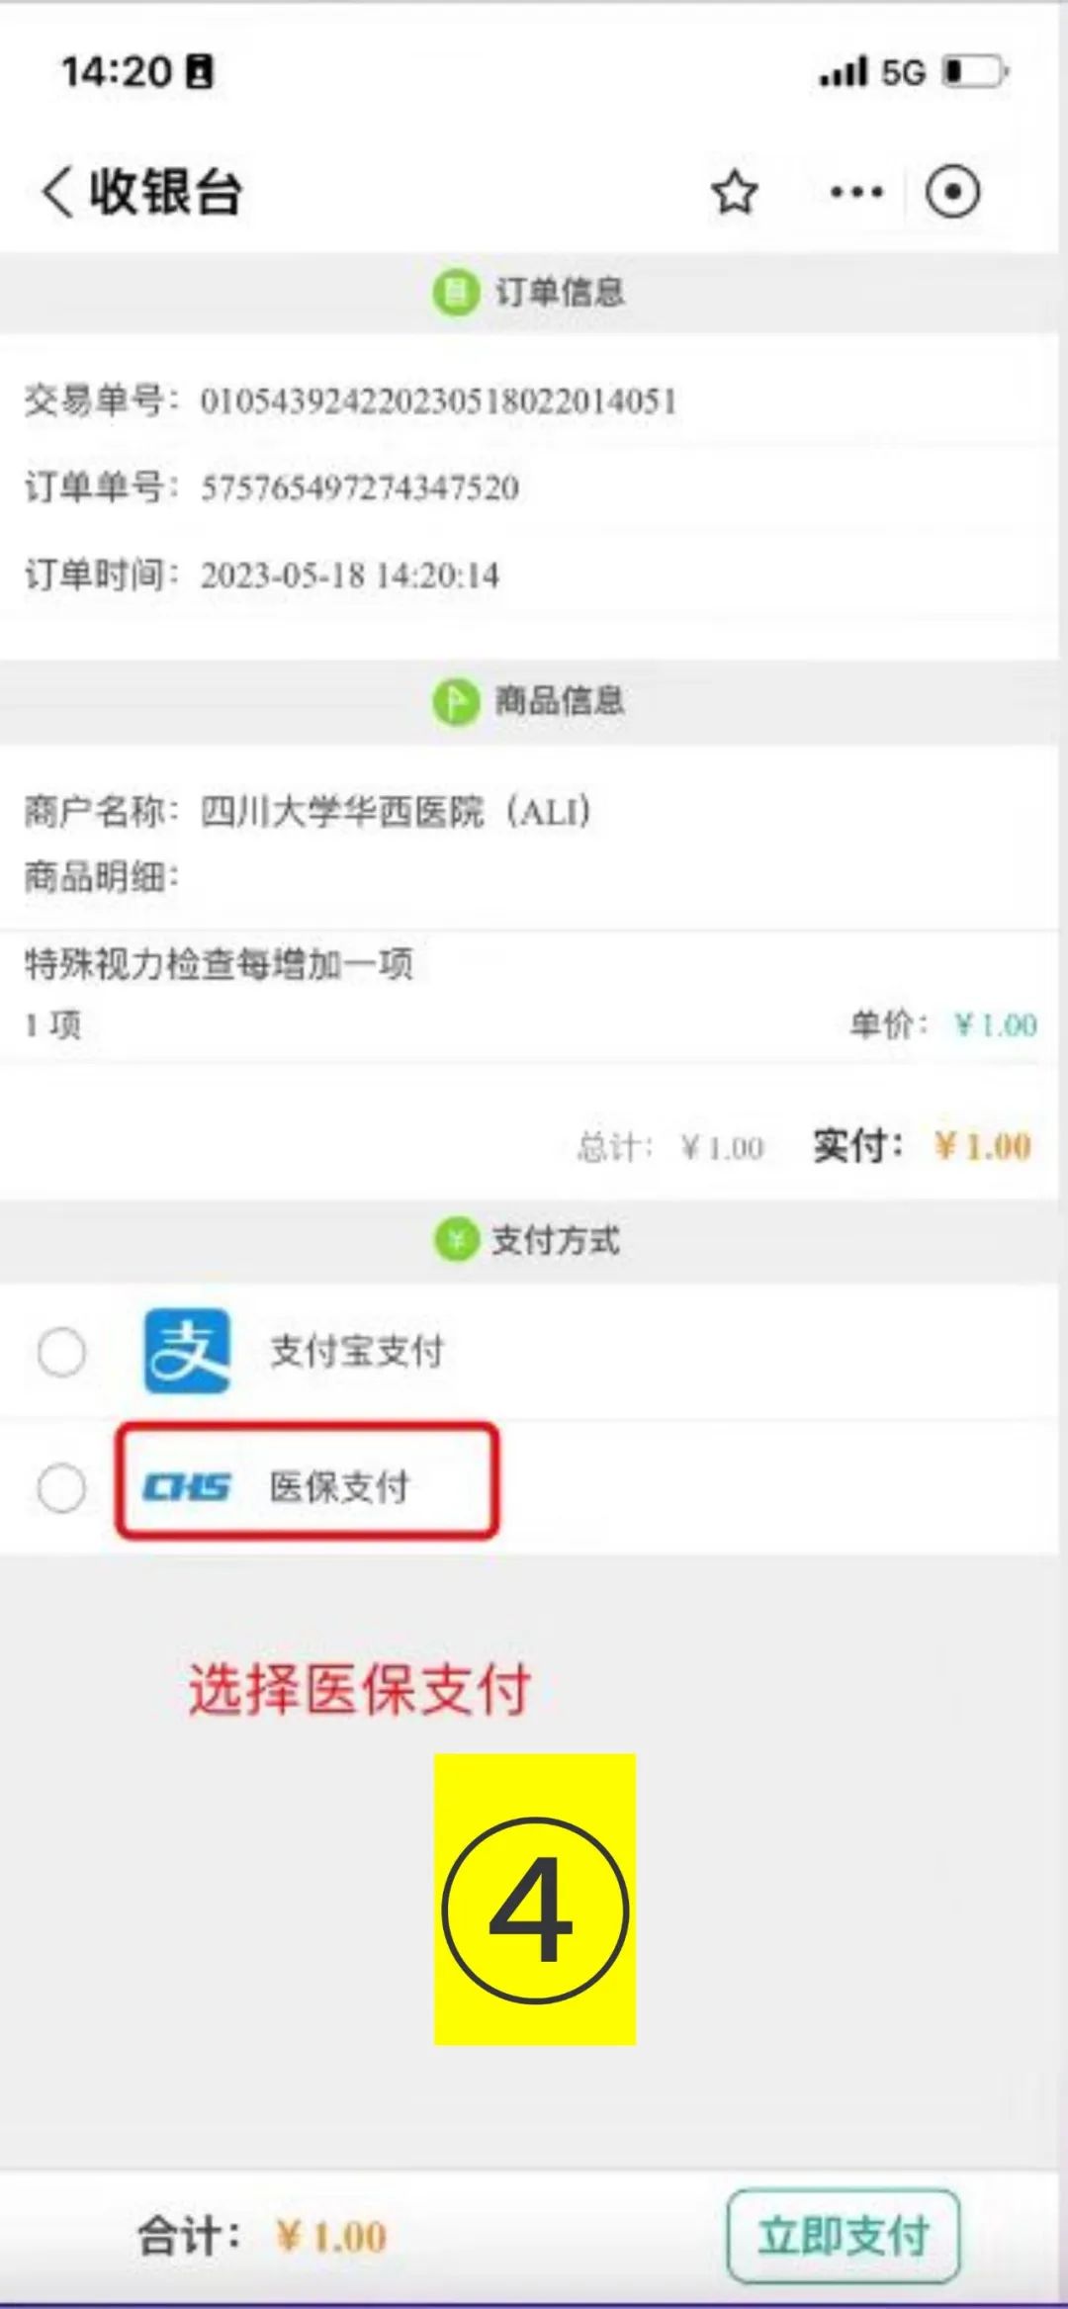Click the green 订单信息 section icon
The height and width of the screenshot is (2309, 1068).
coord(455,290)
